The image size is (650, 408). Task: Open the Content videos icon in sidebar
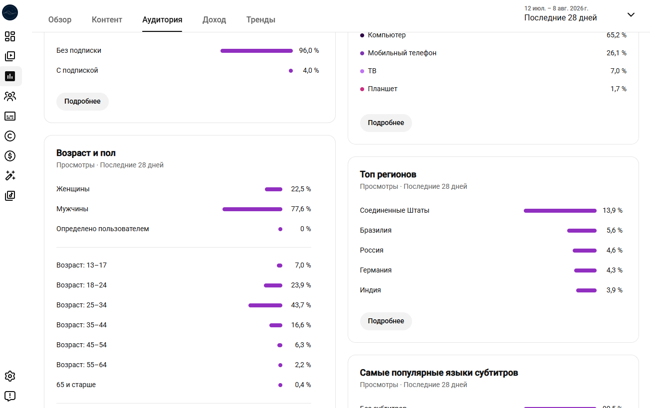(10, 56)
